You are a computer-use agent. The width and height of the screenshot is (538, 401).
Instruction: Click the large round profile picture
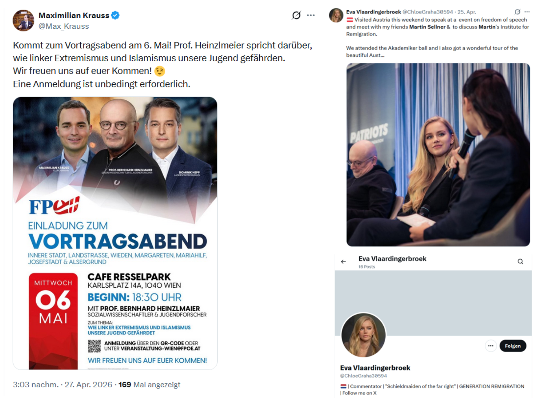point(363,335)
